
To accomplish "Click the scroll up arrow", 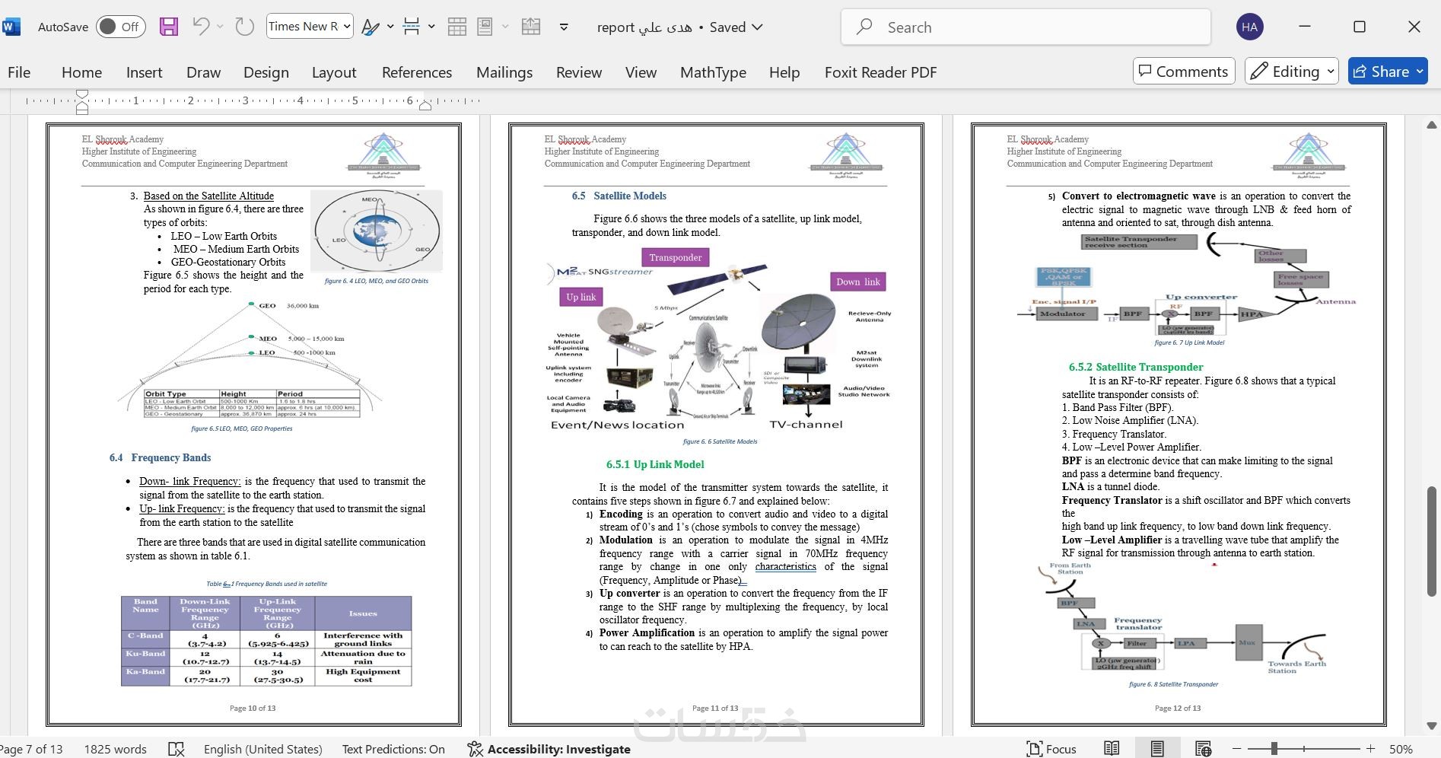I will click(x=1431, y=125).
